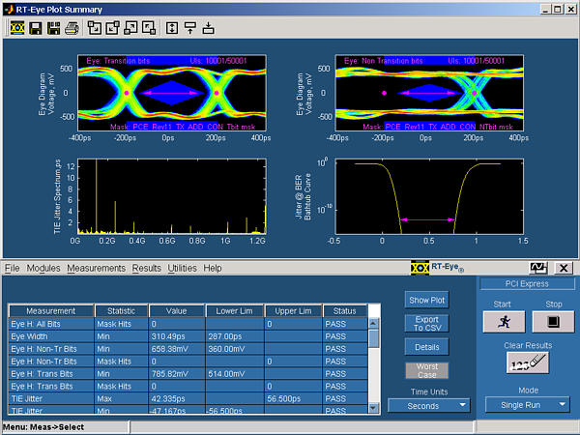The height and width of the screenshot is (435, 580).
Task: Click the TIE Jitter Max statistic cell
Action: (122, 398)
